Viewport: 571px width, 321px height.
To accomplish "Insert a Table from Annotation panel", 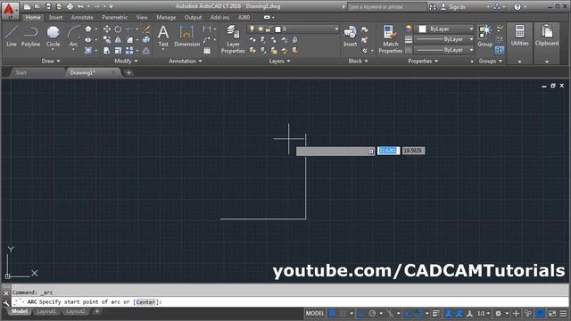I will click(x=207, y=51).
